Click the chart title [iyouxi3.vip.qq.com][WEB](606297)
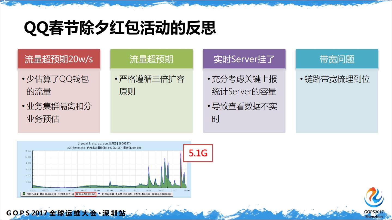Screen dimensions: 392x220 point(104,143)
